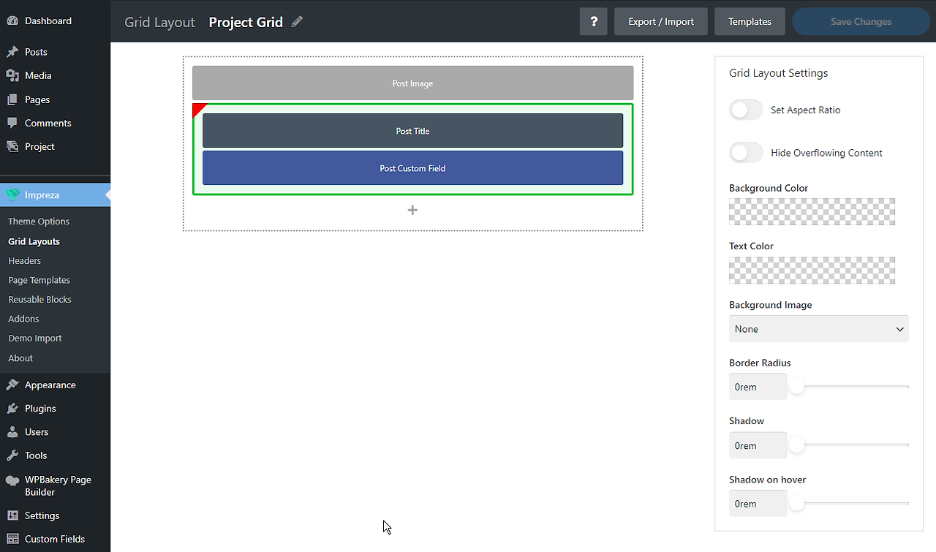Click the WPBakery Page Builder icon
936x552 pixels.
pyautogui.click(x=12, y=480)
